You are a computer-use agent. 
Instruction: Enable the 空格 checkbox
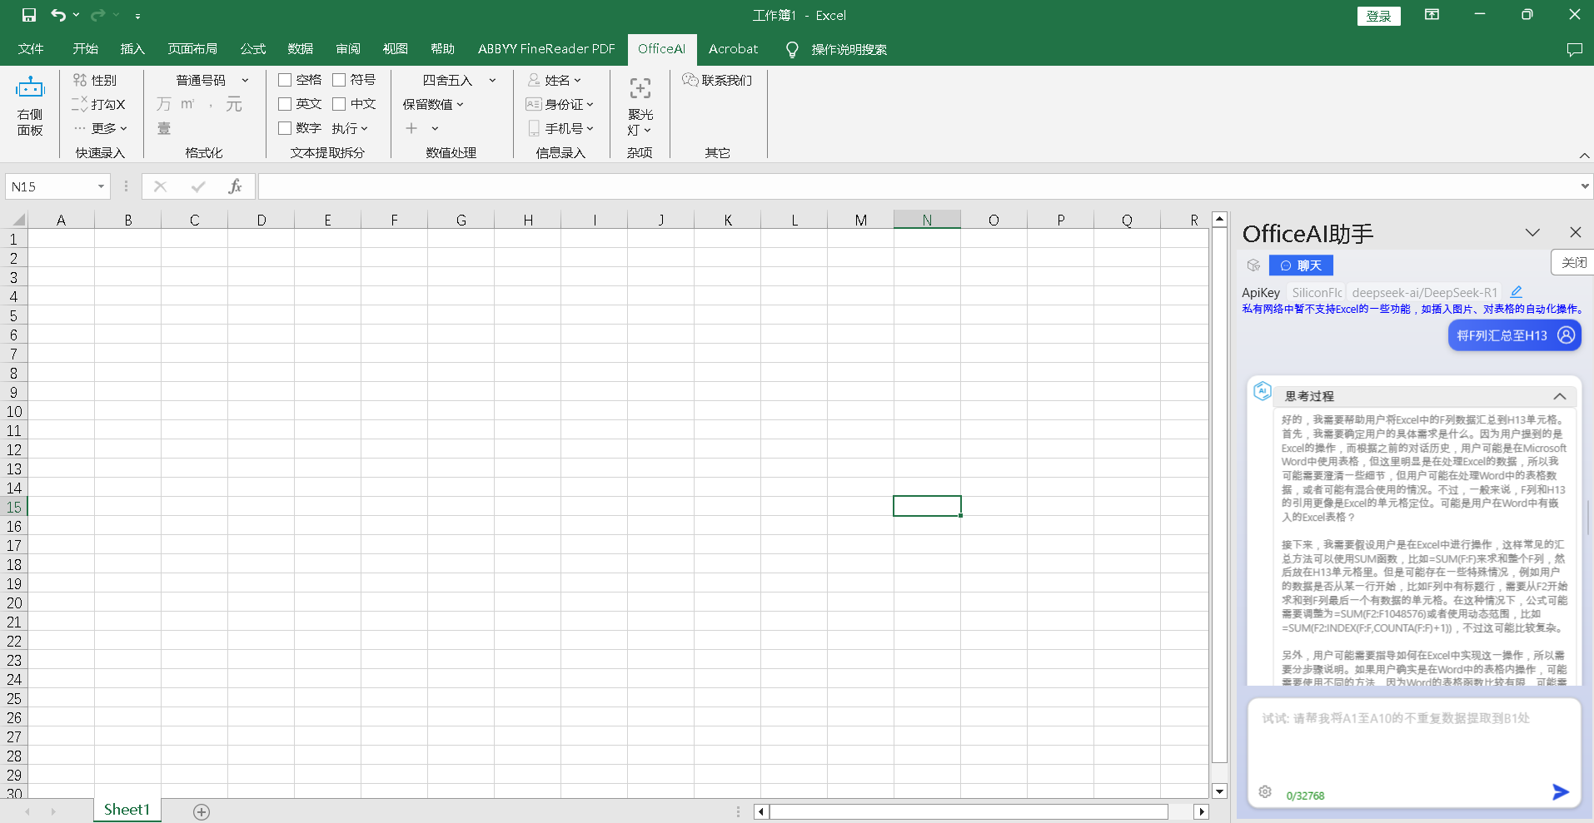coord(285,80)
